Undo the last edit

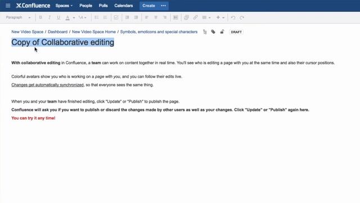pos(233,17)
